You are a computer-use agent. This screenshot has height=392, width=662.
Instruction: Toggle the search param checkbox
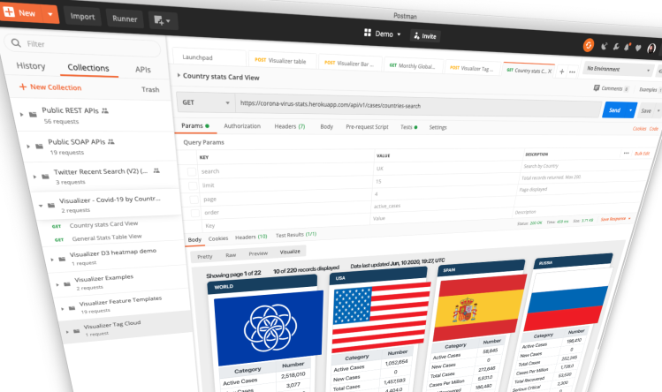(x=192, y=171)
